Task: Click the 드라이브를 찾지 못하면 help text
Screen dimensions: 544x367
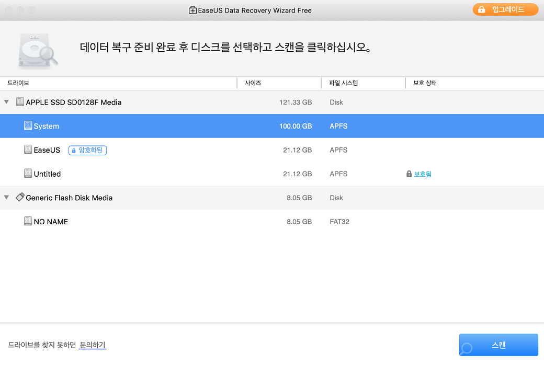Action: click(42, 345)
